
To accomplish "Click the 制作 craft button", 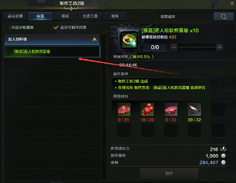I will (169, 174).
